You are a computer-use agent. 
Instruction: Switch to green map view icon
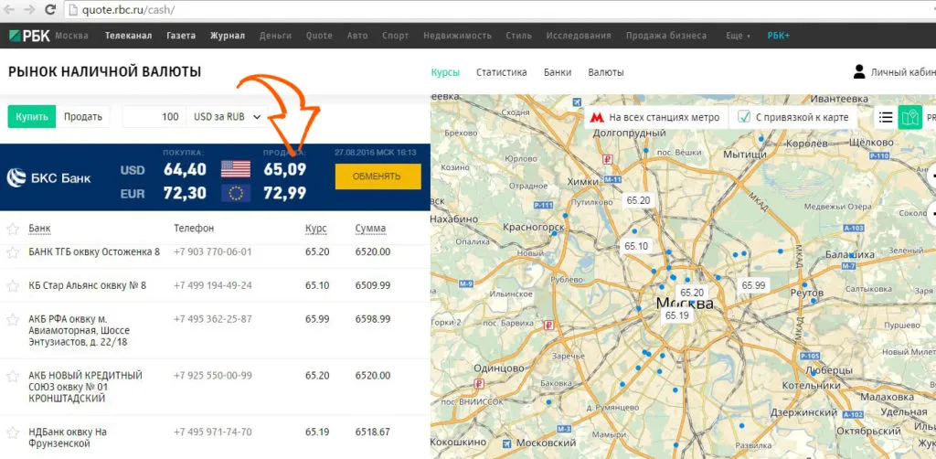click(909, 118)
